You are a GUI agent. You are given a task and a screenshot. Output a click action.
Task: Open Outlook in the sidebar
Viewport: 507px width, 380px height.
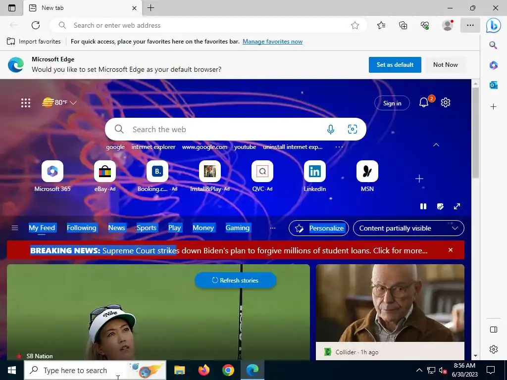click(x=494, y=85)
